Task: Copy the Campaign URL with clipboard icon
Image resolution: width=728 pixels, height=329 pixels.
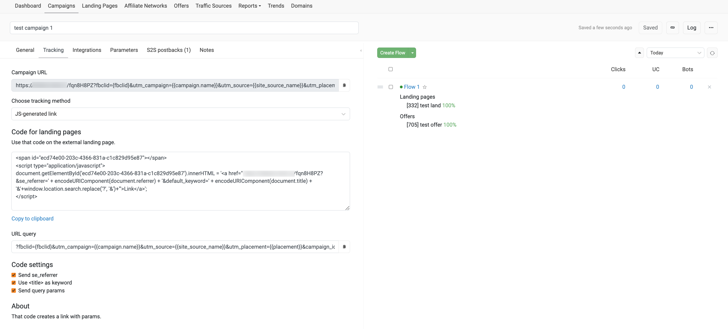Action: tap(344, 85)
